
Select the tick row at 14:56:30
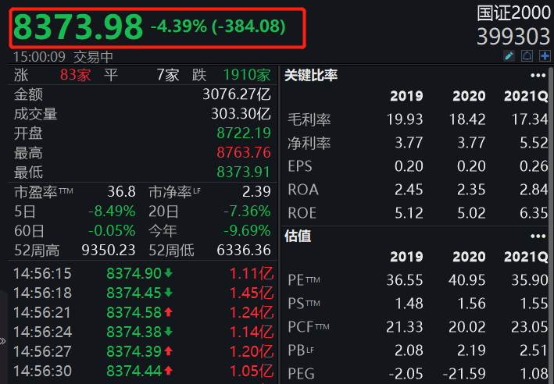tap(144, 371)
